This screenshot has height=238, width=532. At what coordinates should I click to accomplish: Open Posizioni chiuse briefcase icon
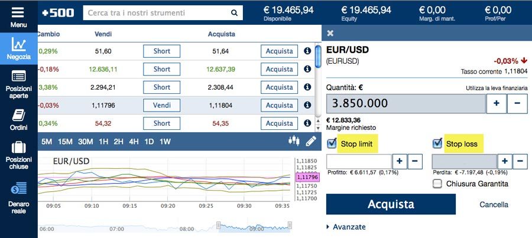(x=19, y=148)
